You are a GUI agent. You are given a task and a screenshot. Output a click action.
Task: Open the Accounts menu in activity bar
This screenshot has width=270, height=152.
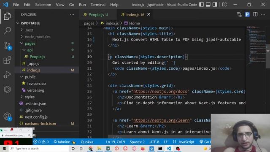click(x=7, y=117)
